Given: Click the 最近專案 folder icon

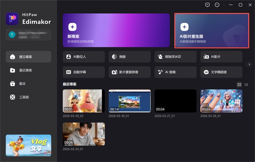Looking at the screenshot, I should tap(13, 70).
